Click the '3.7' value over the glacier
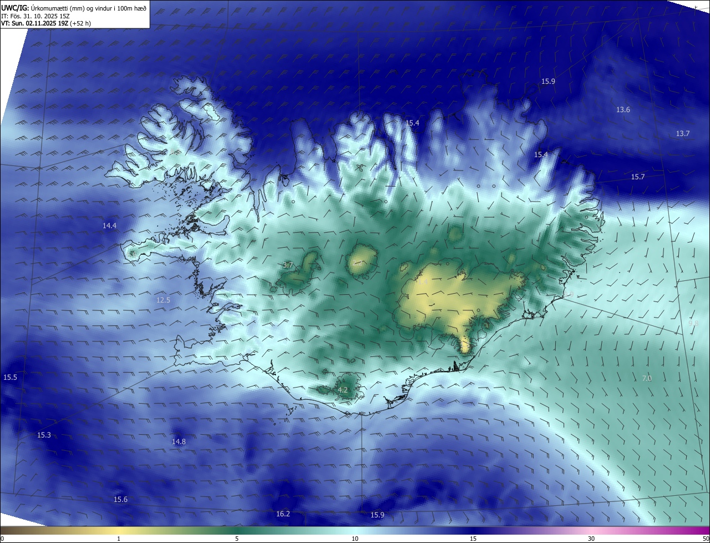Screen dimensions: 710x543 coord(287,265)
